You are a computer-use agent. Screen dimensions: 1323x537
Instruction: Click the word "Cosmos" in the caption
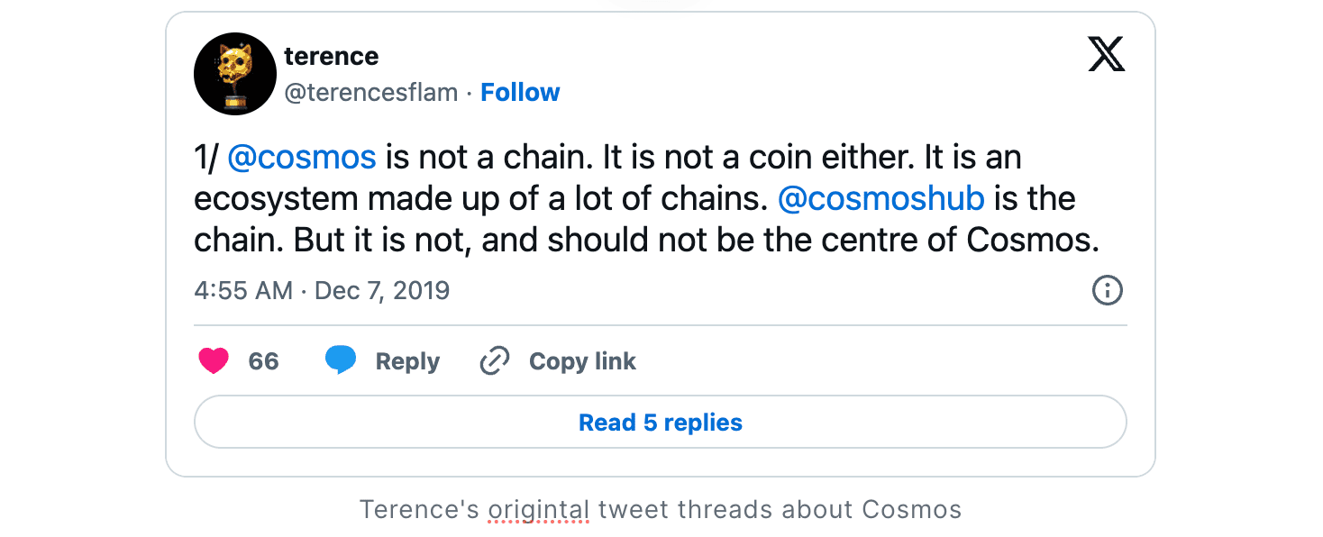click(911, 509)
